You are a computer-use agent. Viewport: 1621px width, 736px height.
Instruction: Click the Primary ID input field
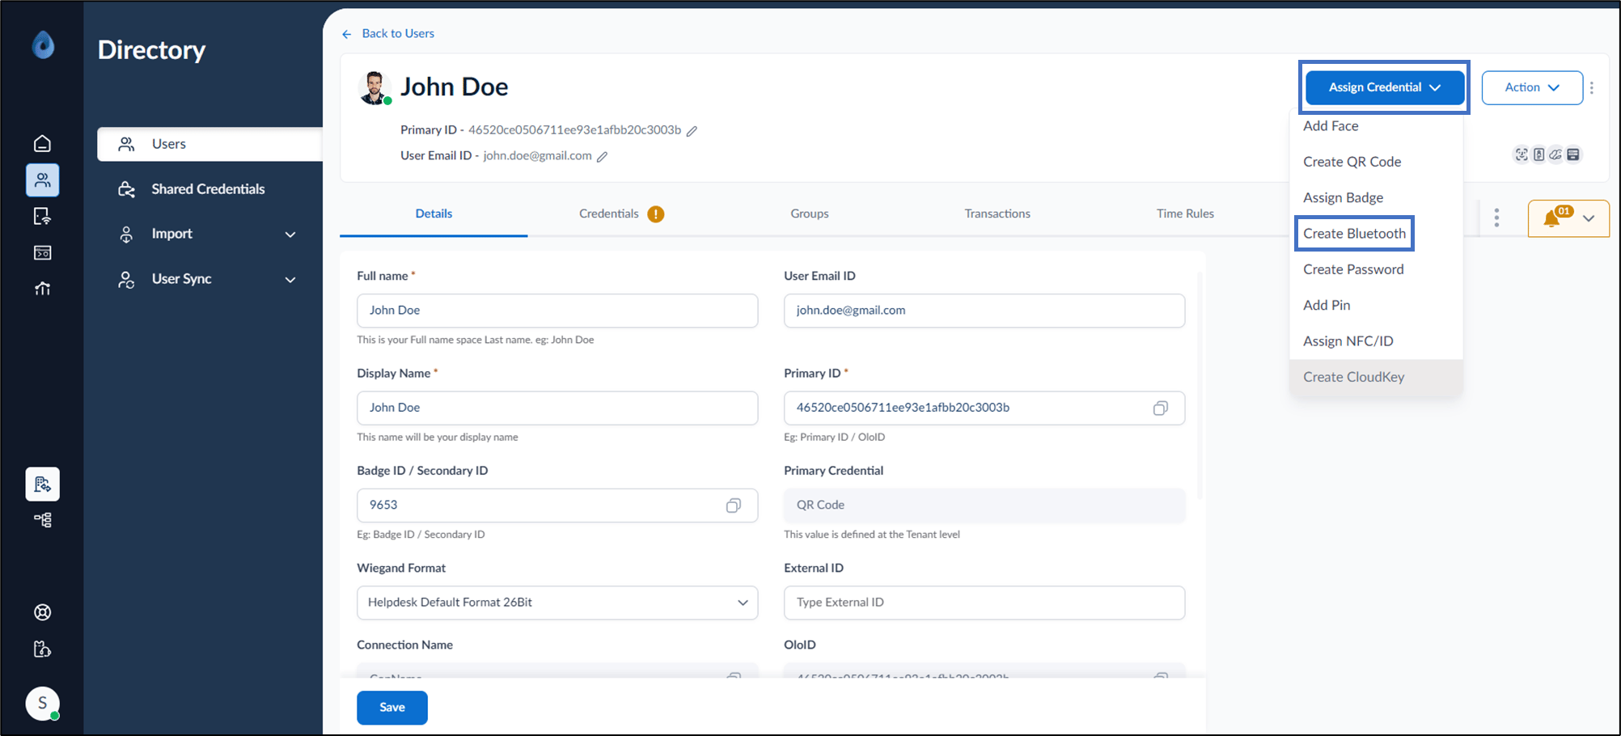point(984,408)
